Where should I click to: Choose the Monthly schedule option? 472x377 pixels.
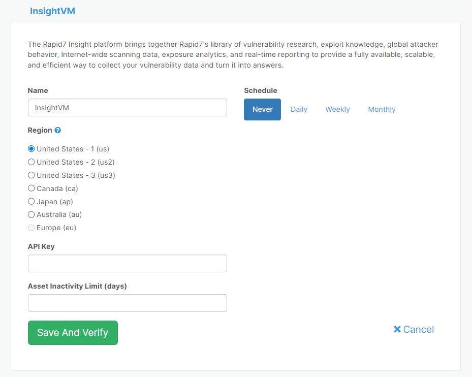pos(382,109)
